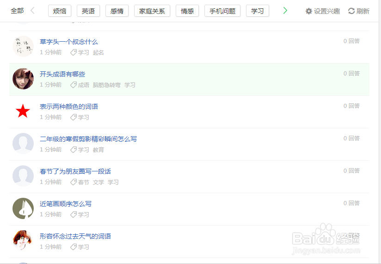Click 0 回答 for 草字头一个叔念什么
381x264 pixels.
(351, 41)
